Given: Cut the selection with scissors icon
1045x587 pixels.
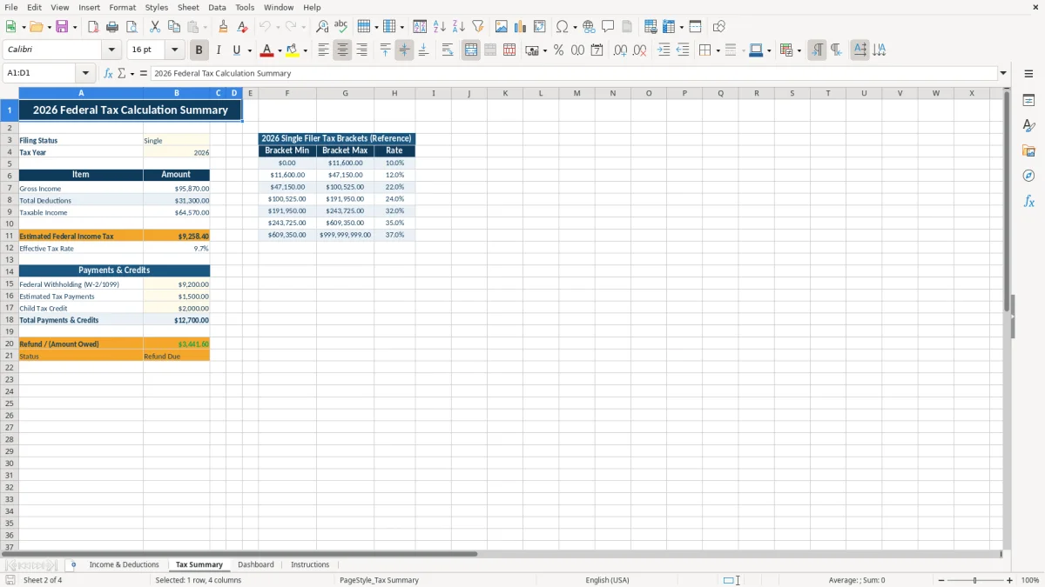Looking at the screenshot, I should point(154,27).
